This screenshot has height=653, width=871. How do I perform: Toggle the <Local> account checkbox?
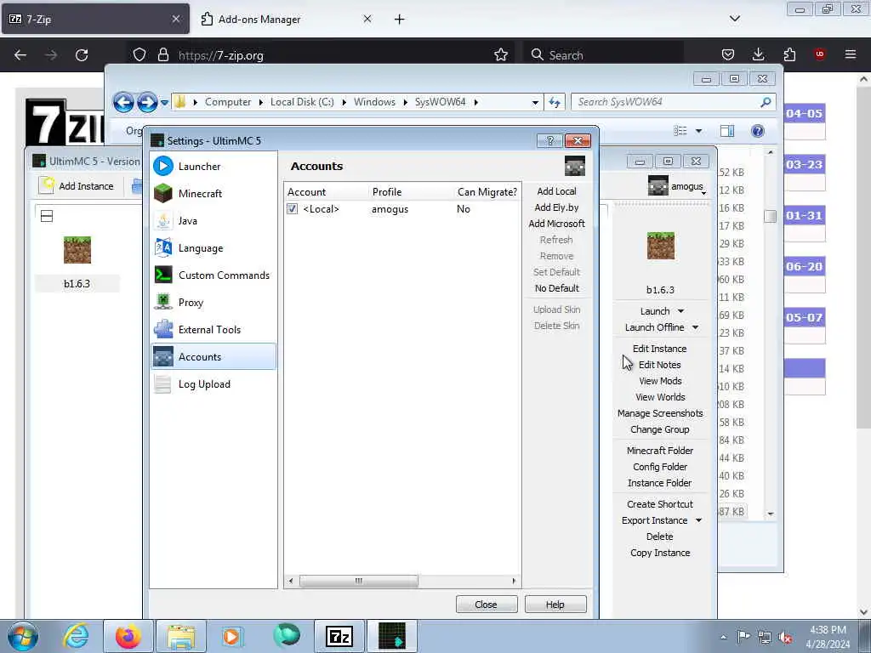click(293, 209)
